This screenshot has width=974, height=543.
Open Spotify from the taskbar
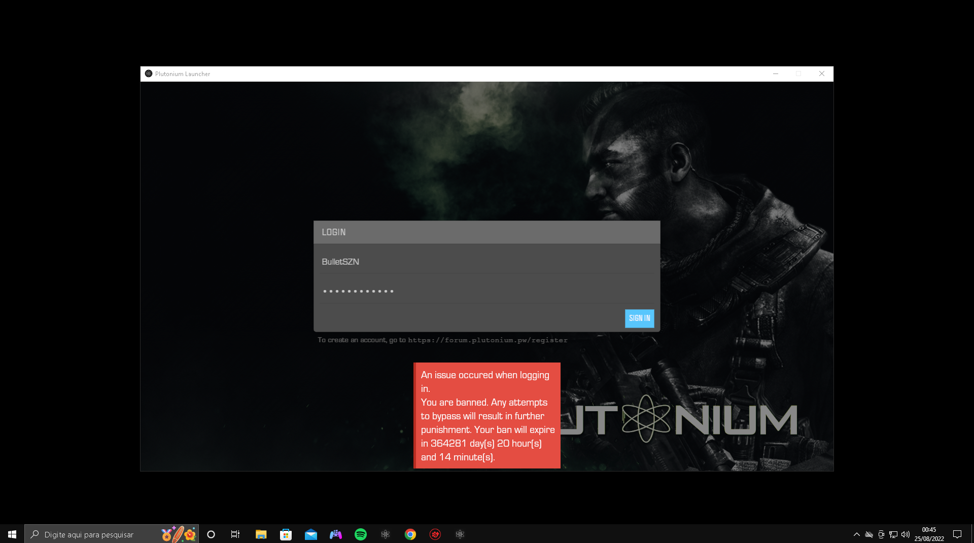360,534
